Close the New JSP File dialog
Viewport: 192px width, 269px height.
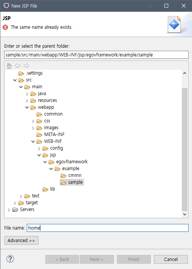point(184,6)
